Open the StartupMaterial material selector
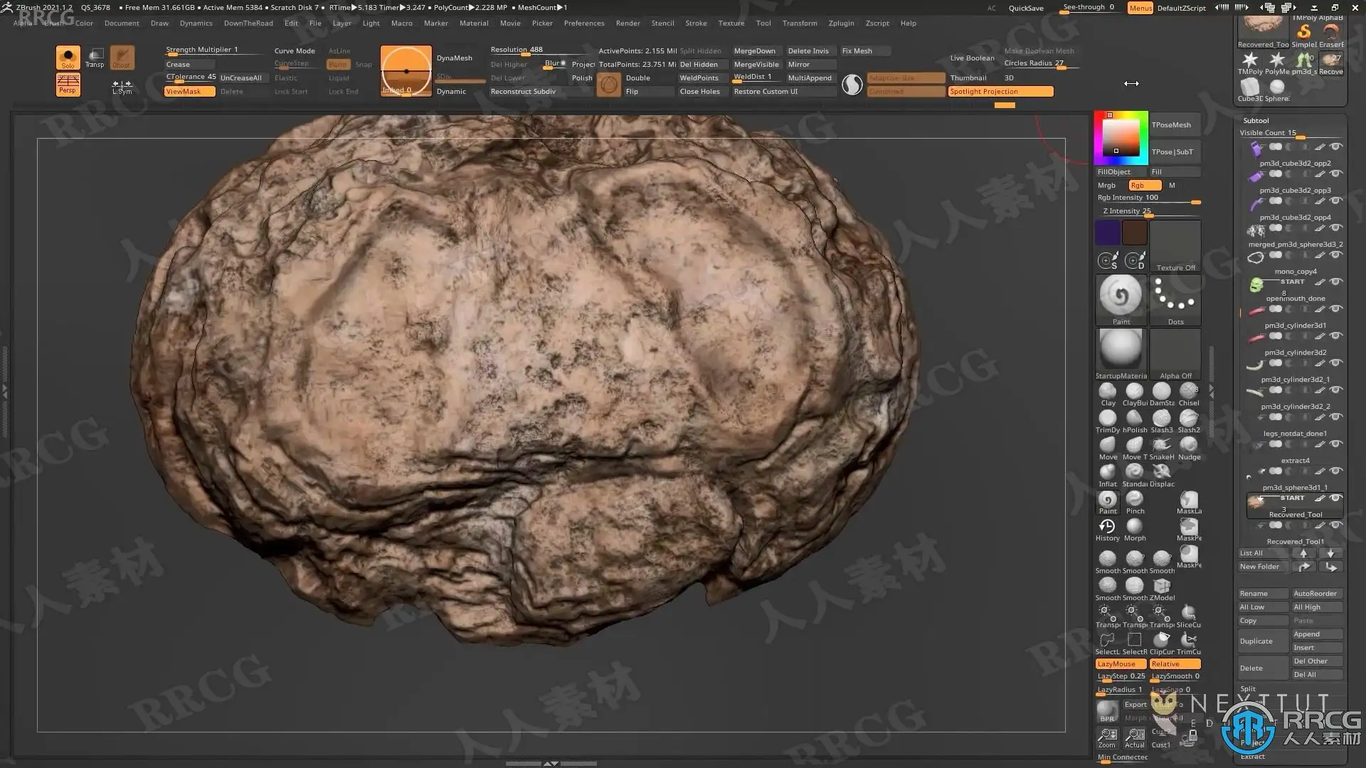Screen dimensions: 1366x768 click(x=1121, y=353)
